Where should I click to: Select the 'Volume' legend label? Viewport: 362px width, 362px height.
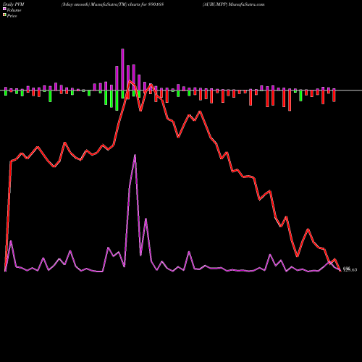click(14, 10)
